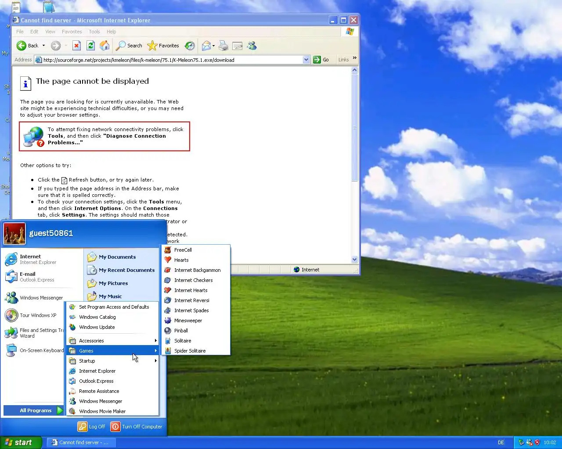
Task: Open the Tools menu in Internet Explorer
Action: point(94,32)
